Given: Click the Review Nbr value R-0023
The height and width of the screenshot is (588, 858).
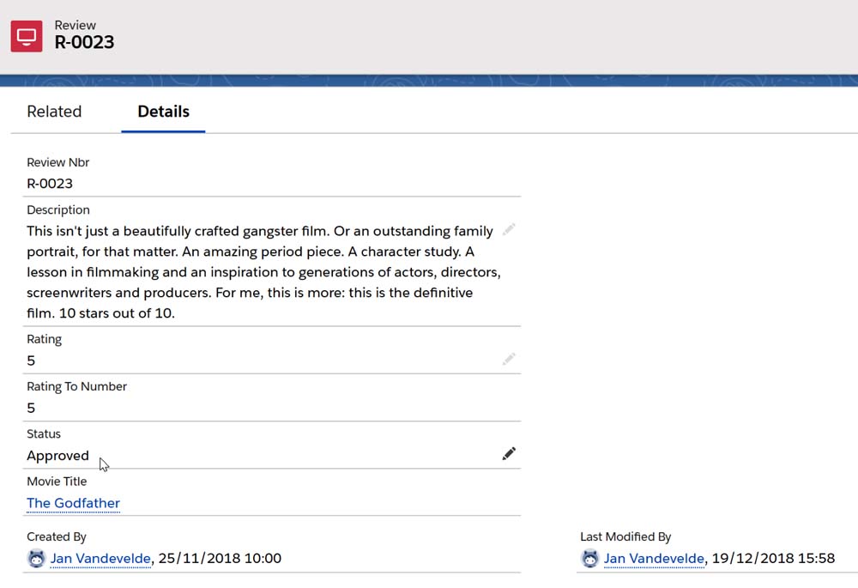Looking at the screenshot, I should (50, 184).
